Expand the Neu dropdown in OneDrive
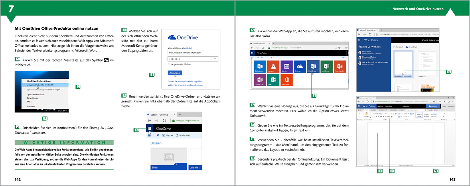The image size is (470, 186). coord(168,135)
